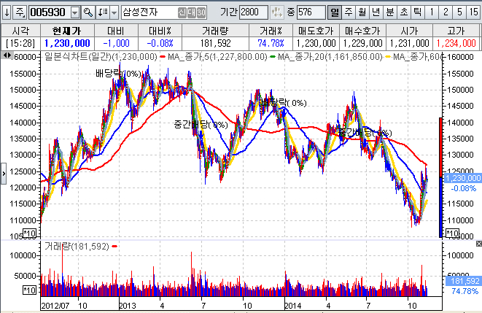
Task: Click the 5 interval button
Action: click(458, 12)
